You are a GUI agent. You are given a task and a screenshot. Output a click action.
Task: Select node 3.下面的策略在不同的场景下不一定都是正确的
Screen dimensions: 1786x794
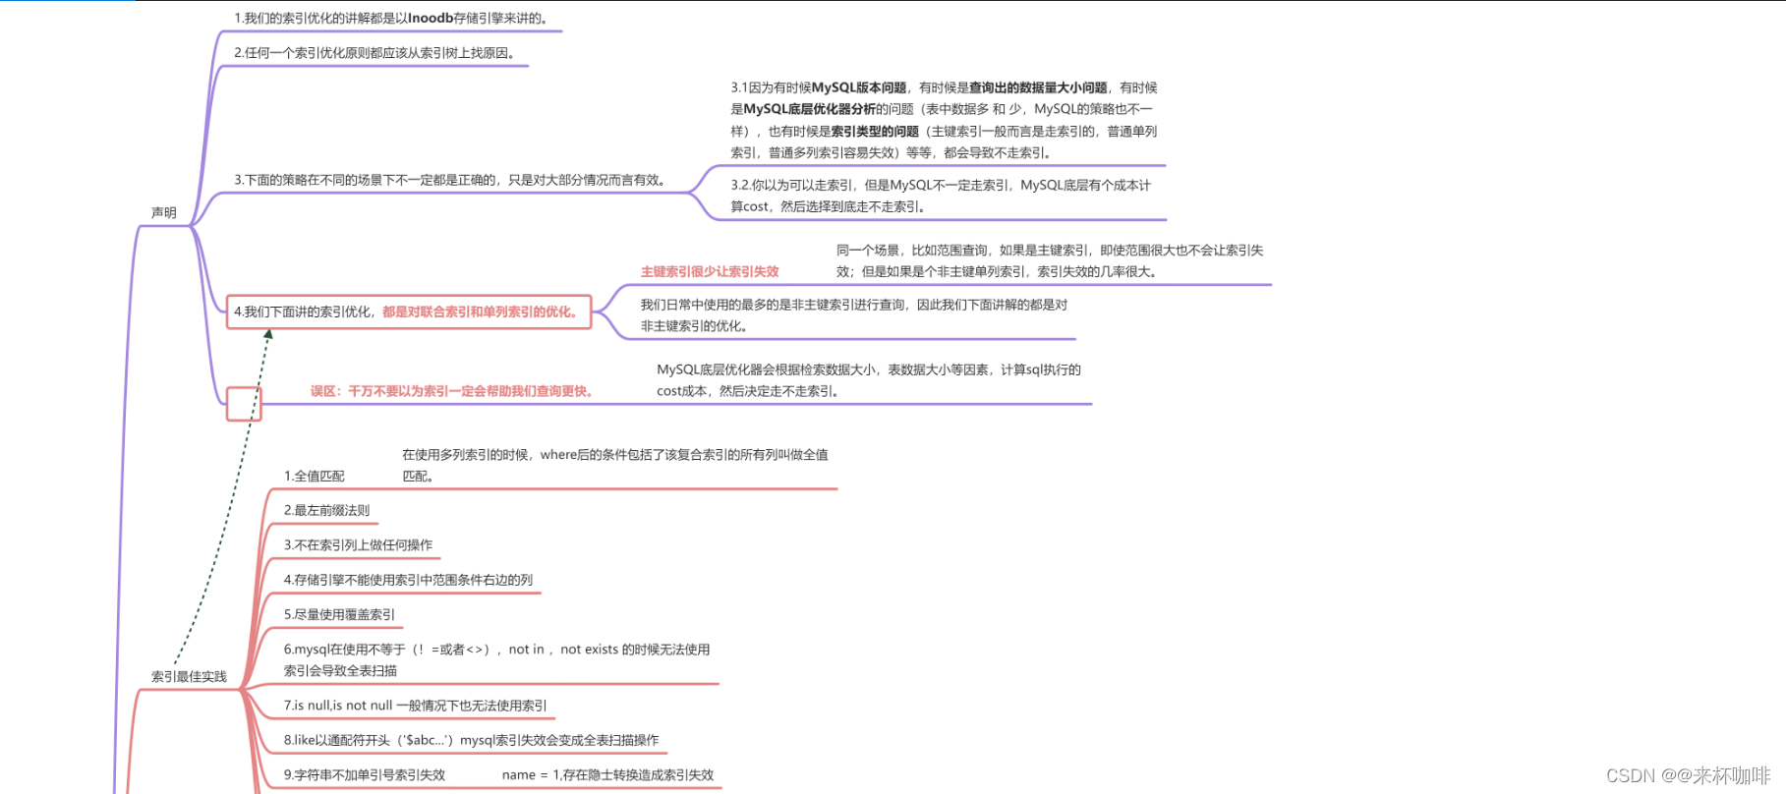(452, 180)
